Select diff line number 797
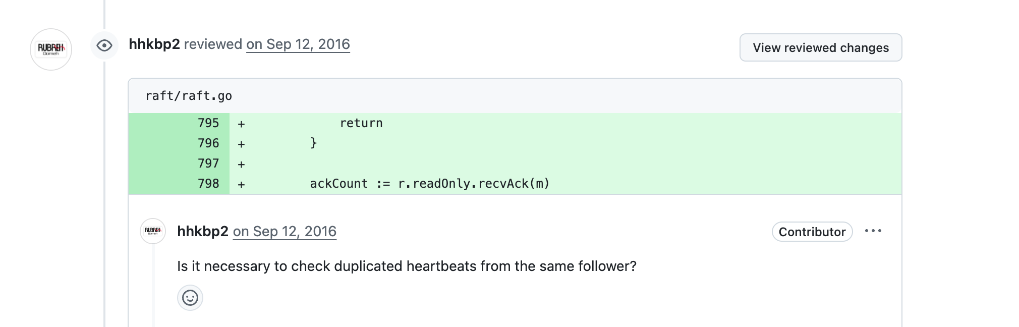1019x327 pixels. point(208,163)
